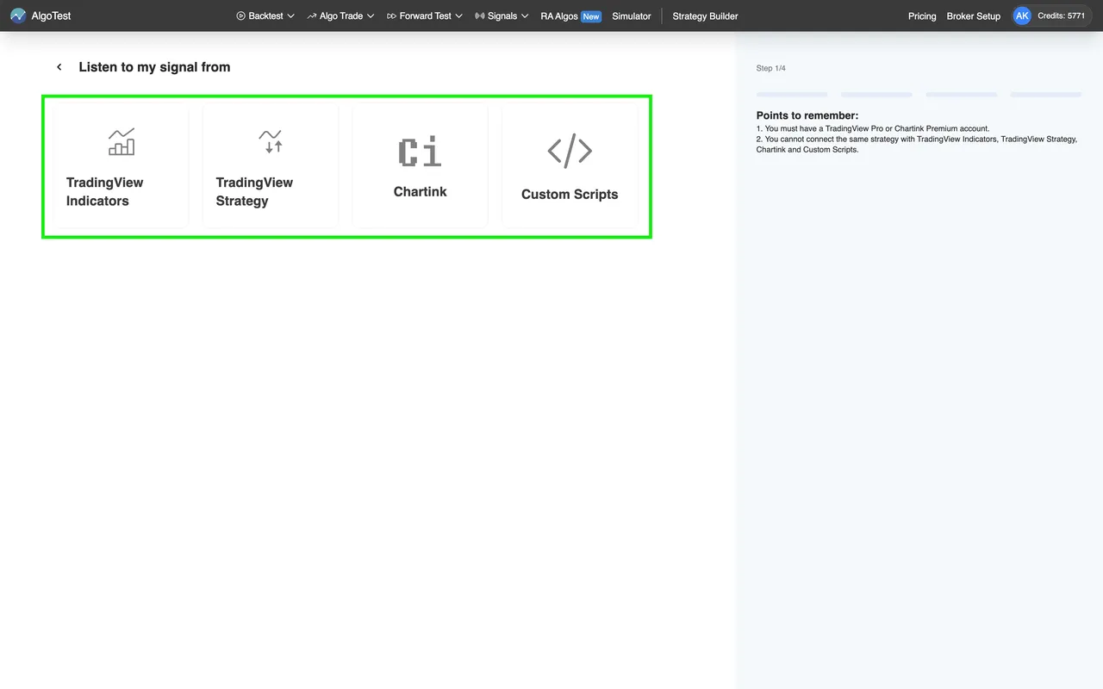Click the Chartink Ci logo
The width and height of the screenshot is (1103, 689).
pos(420,152)
